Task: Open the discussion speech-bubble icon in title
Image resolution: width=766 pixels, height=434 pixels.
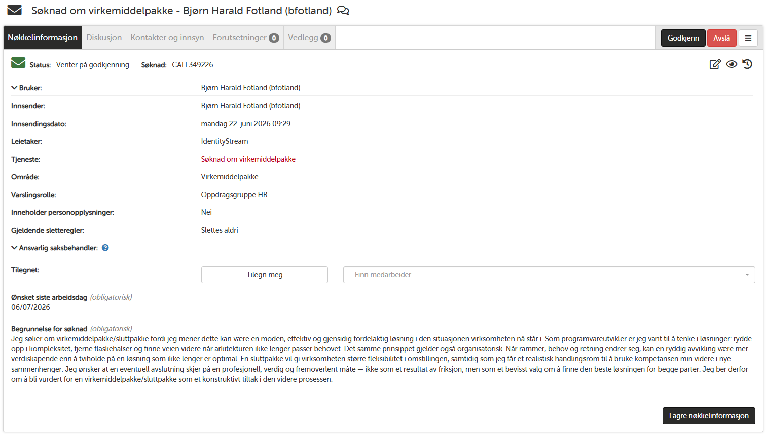Action: click(343, 10)
